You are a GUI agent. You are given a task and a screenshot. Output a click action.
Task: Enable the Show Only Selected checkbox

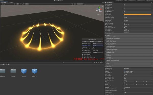tap(83, 58)
